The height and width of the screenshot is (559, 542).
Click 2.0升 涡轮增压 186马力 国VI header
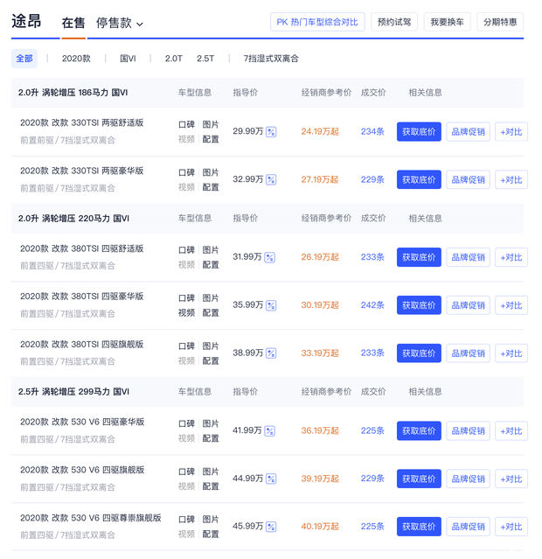pyautogui.click(x=73, y=93)
